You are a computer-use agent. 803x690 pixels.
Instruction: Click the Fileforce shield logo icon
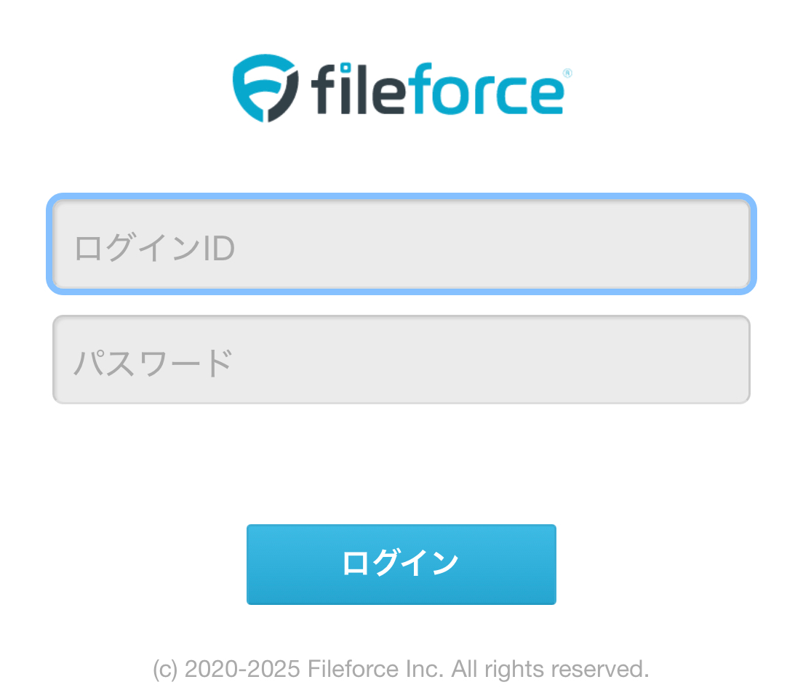(x=265, y=88)
